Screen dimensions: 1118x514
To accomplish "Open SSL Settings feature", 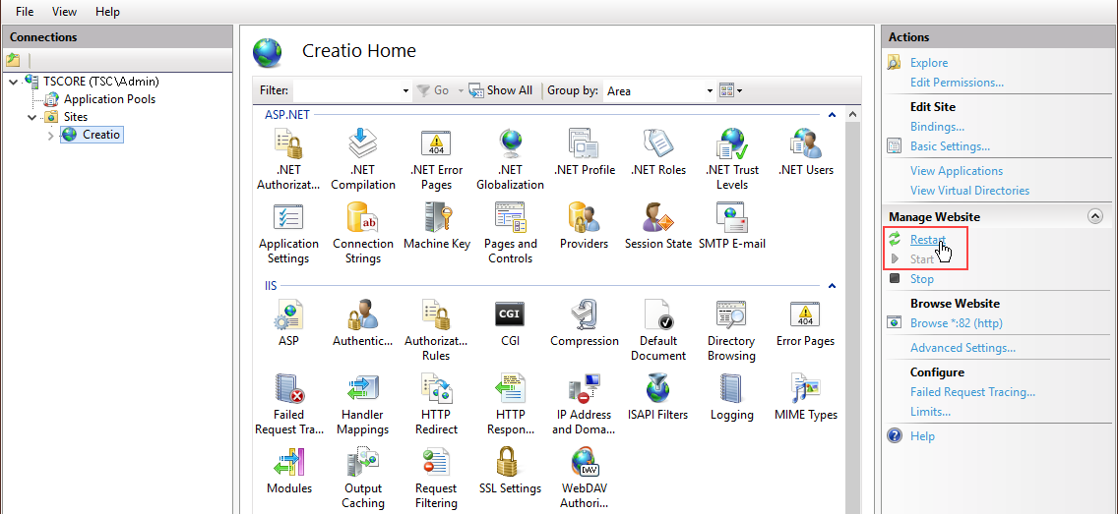I will (510, 471).
